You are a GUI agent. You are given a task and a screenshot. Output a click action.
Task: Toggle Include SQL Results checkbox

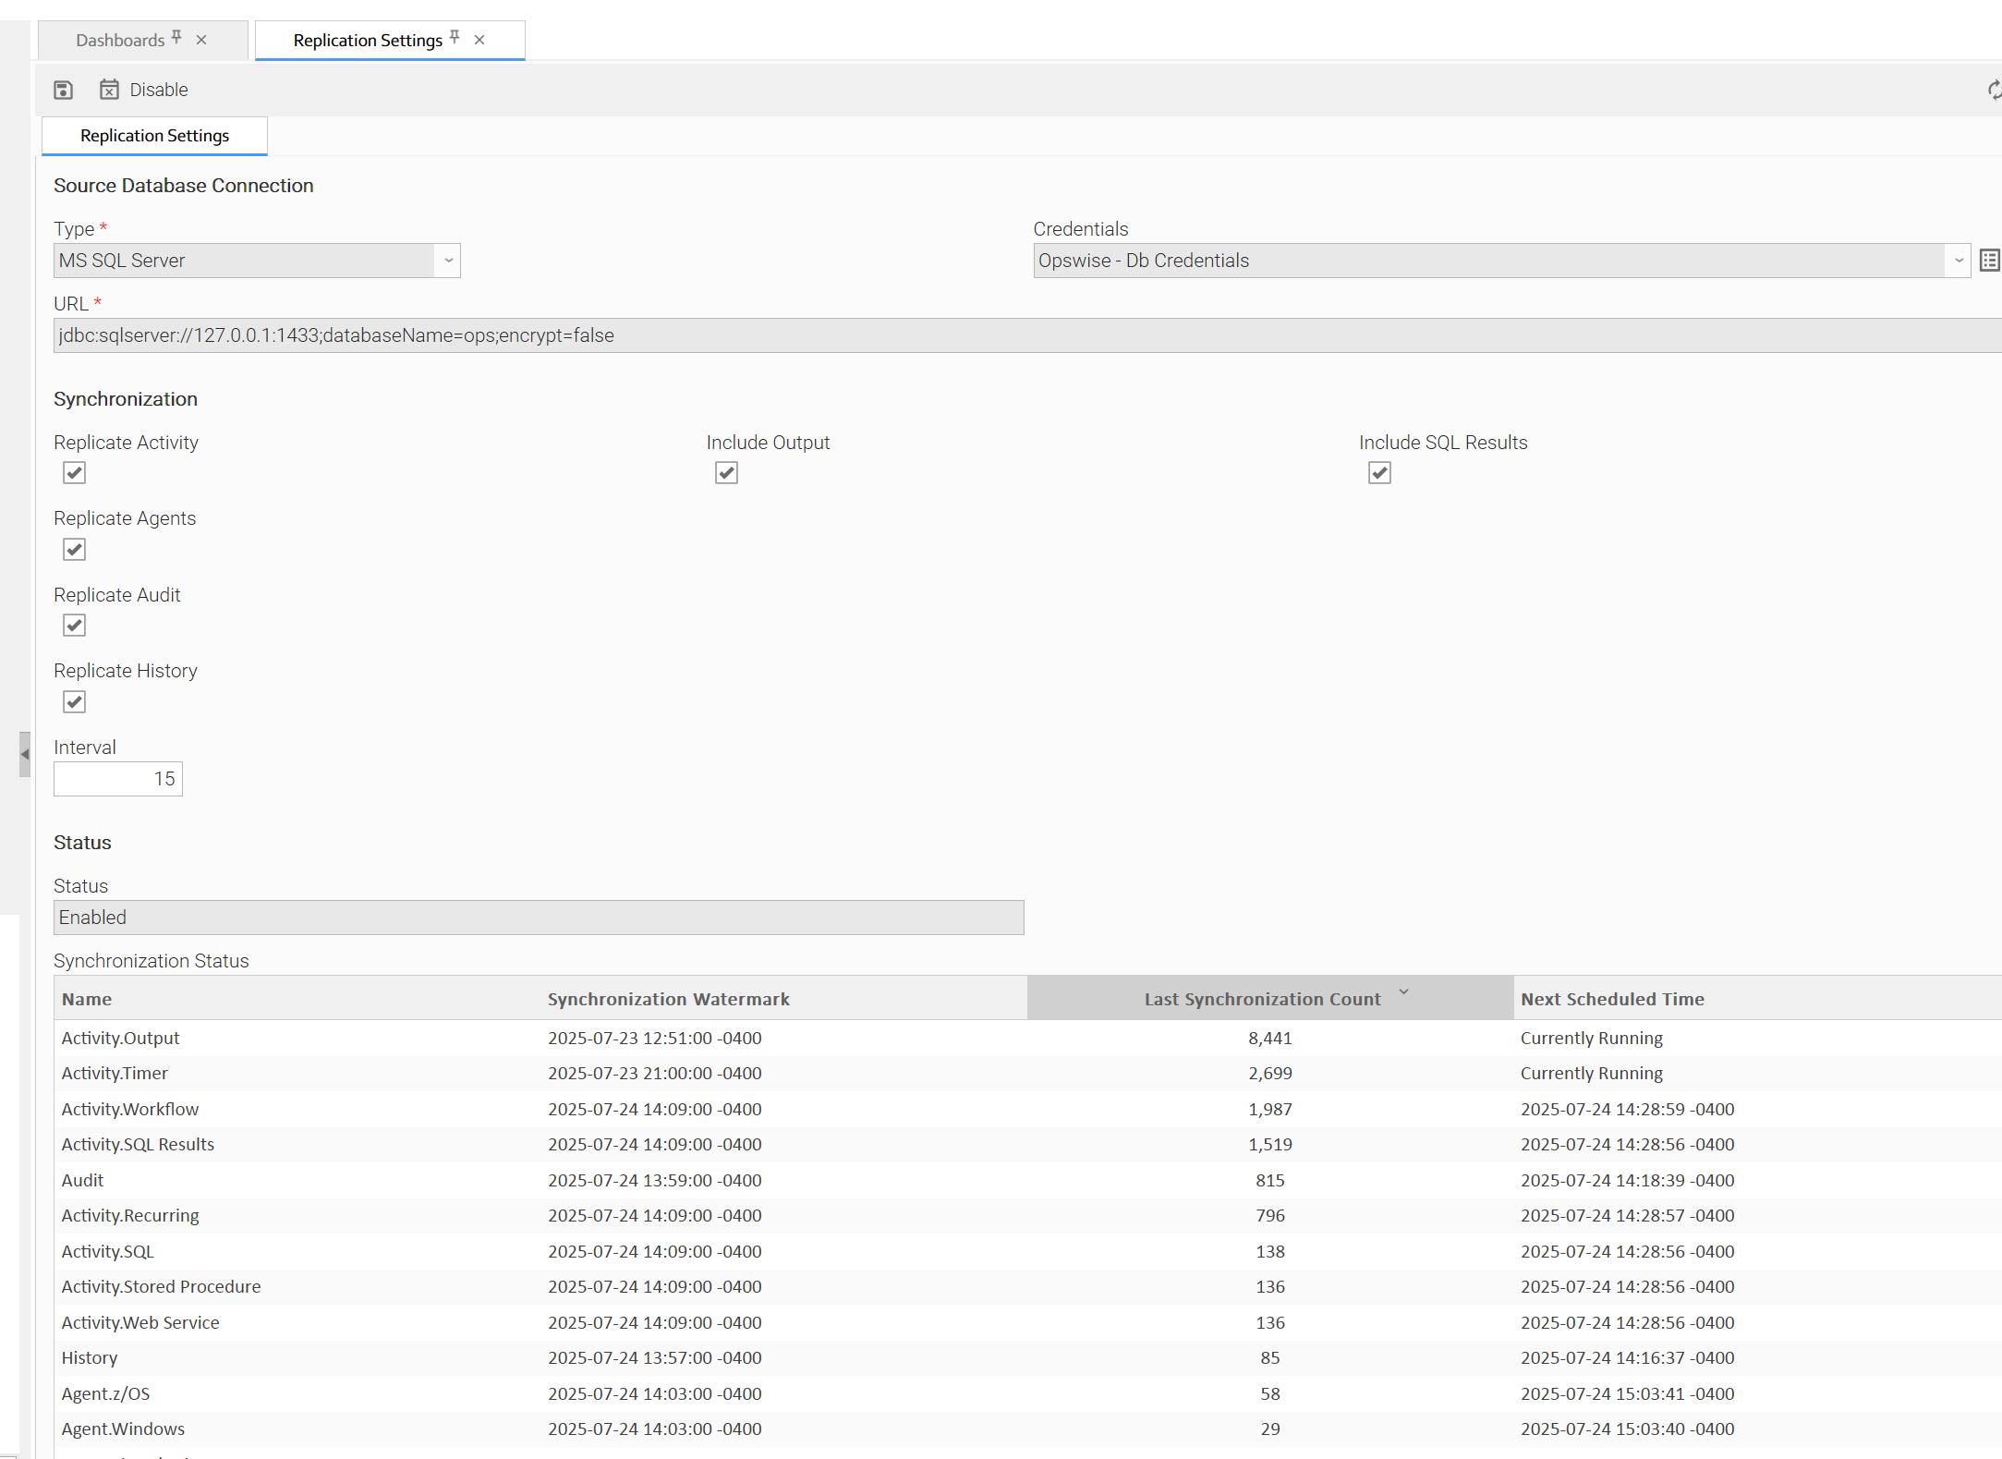click(x=1379, y=473)
